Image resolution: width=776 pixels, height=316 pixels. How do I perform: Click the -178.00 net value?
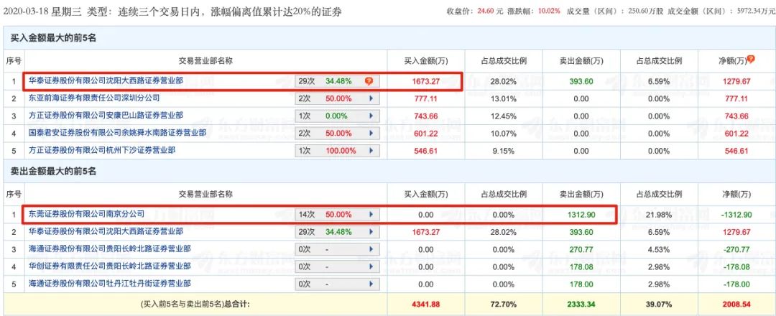pyautogui.click(x=736, y=284)
